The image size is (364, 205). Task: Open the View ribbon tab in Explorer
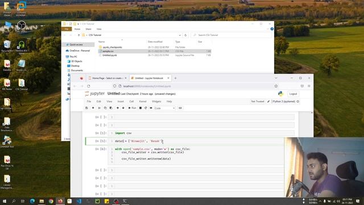(99, 29)
